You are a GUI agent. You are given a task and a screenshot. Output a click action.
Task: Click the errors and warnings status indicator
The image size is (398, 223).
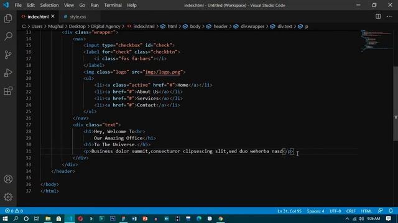(14, 211)
